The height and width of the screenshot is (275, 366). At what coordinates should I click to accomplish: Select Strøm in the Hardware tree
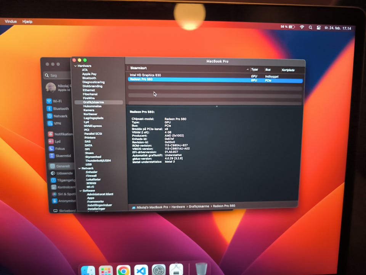click(x=89, y=153)
